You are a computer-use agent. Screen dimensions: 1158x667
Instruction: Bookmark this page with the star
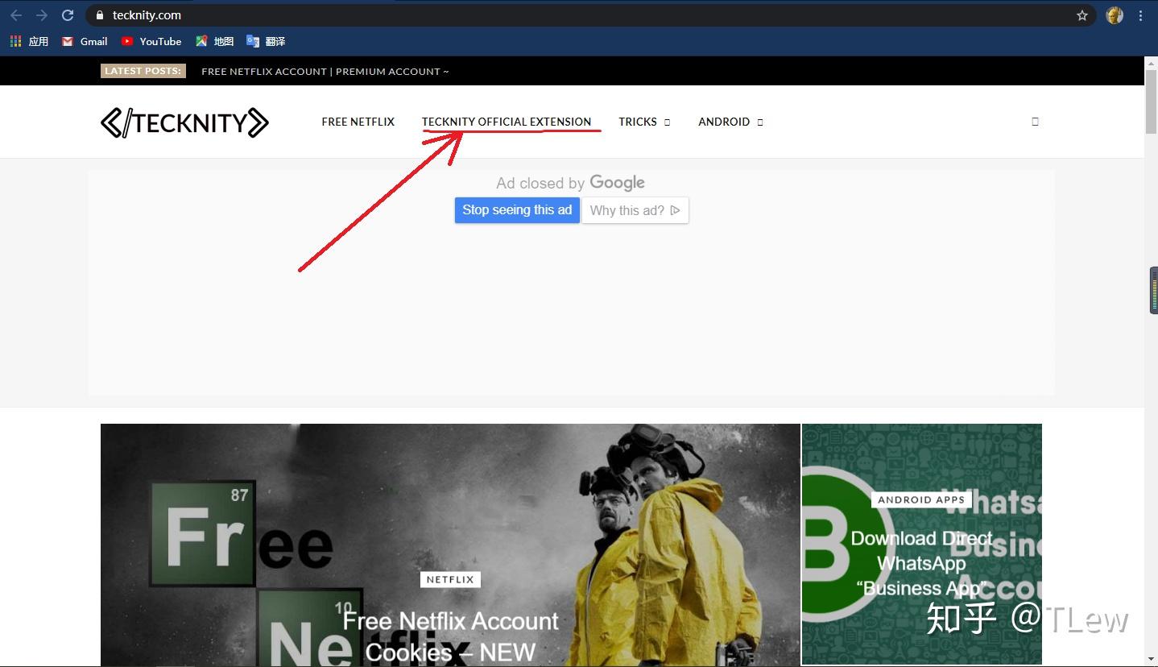tap(1082, 15)
